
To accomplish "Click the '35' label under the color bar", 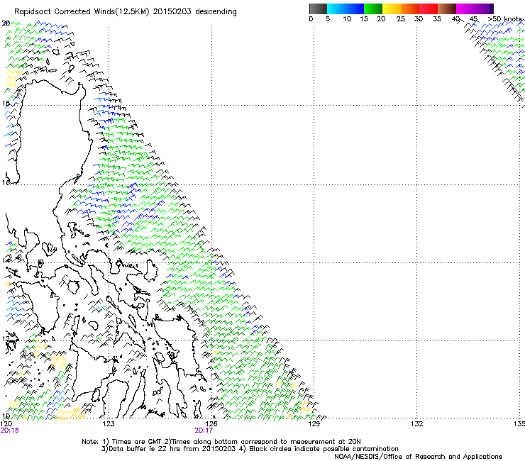I will click(x=437, y=19).
